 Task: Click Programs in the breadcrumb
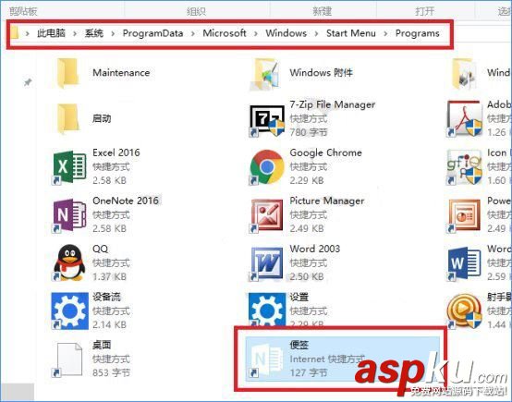pyautogui.click(x=418, y=33)
